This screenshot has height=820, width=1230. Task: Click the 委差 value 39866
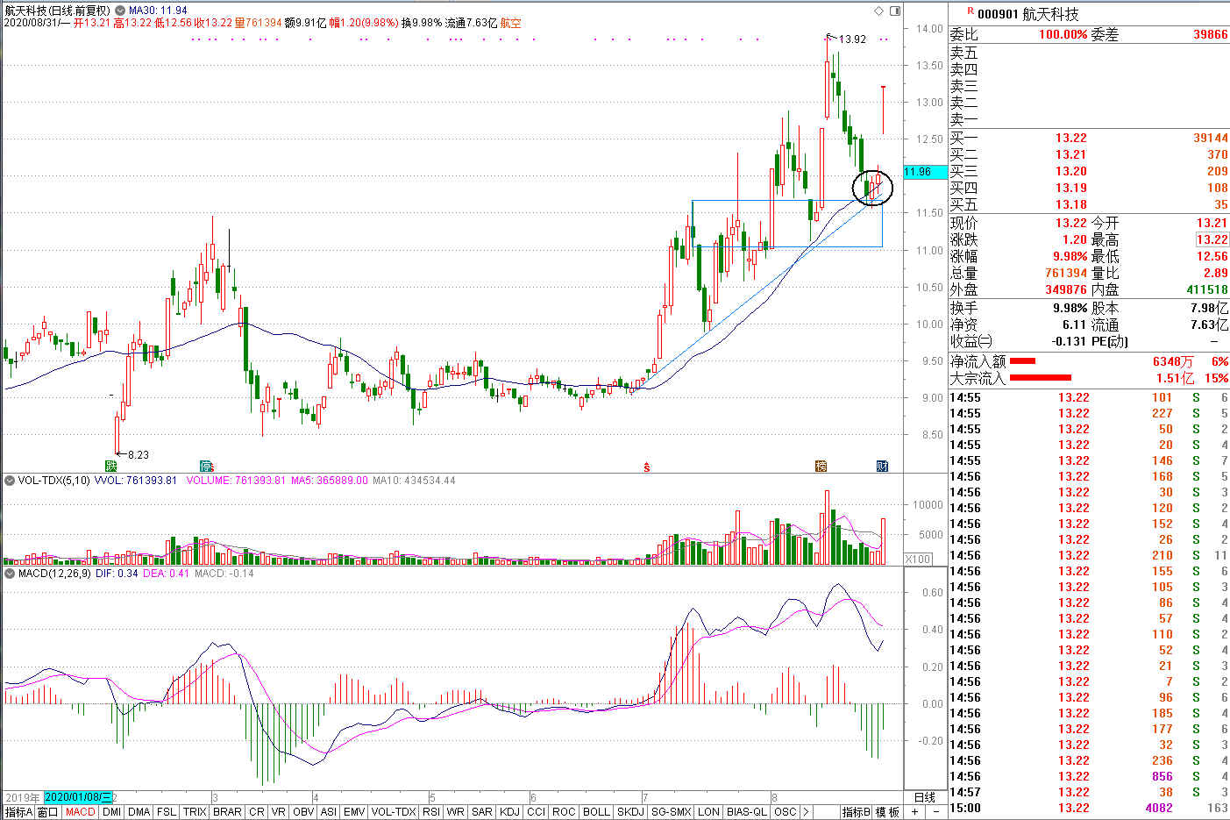pos(1210,34)
